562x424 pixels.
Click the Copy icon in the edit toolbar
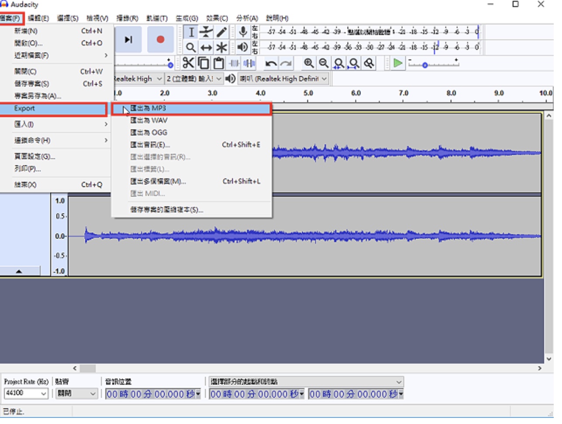[204, 63]
